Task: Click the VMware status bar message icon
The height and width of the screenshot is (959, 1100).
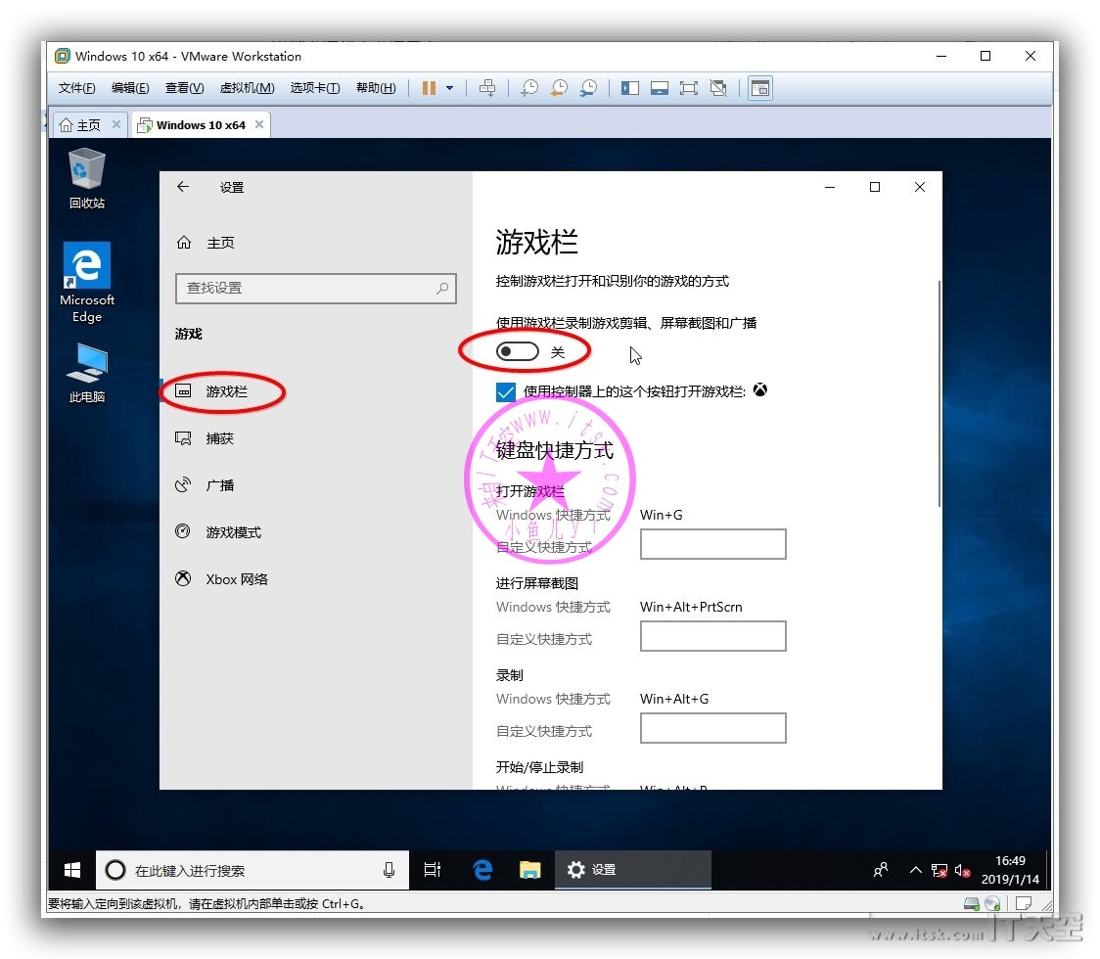Action: coord(1024,904)
